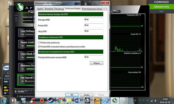Click the Przełącz OSD hotkey field
This screenshot has width=174, height=104.
(94, 20)
